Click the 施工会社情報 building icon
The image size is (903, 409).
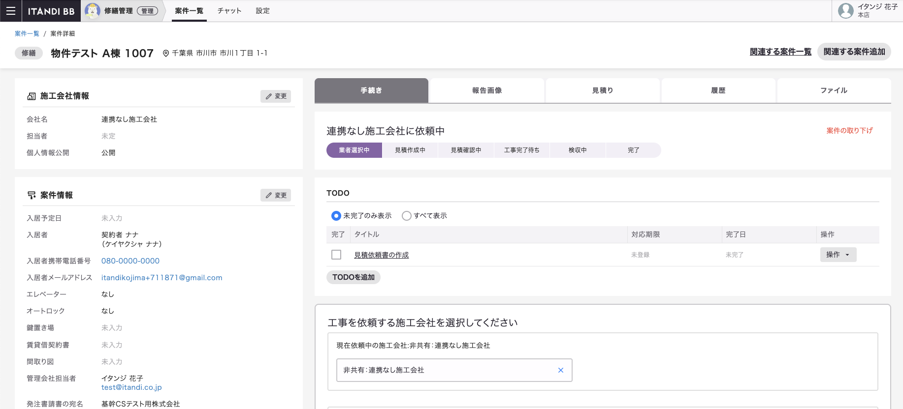(32, 96)
